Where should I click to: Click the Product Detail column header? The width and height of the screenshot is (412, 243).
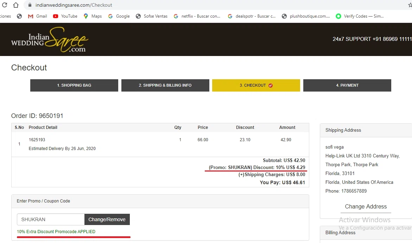coord(43,127)
